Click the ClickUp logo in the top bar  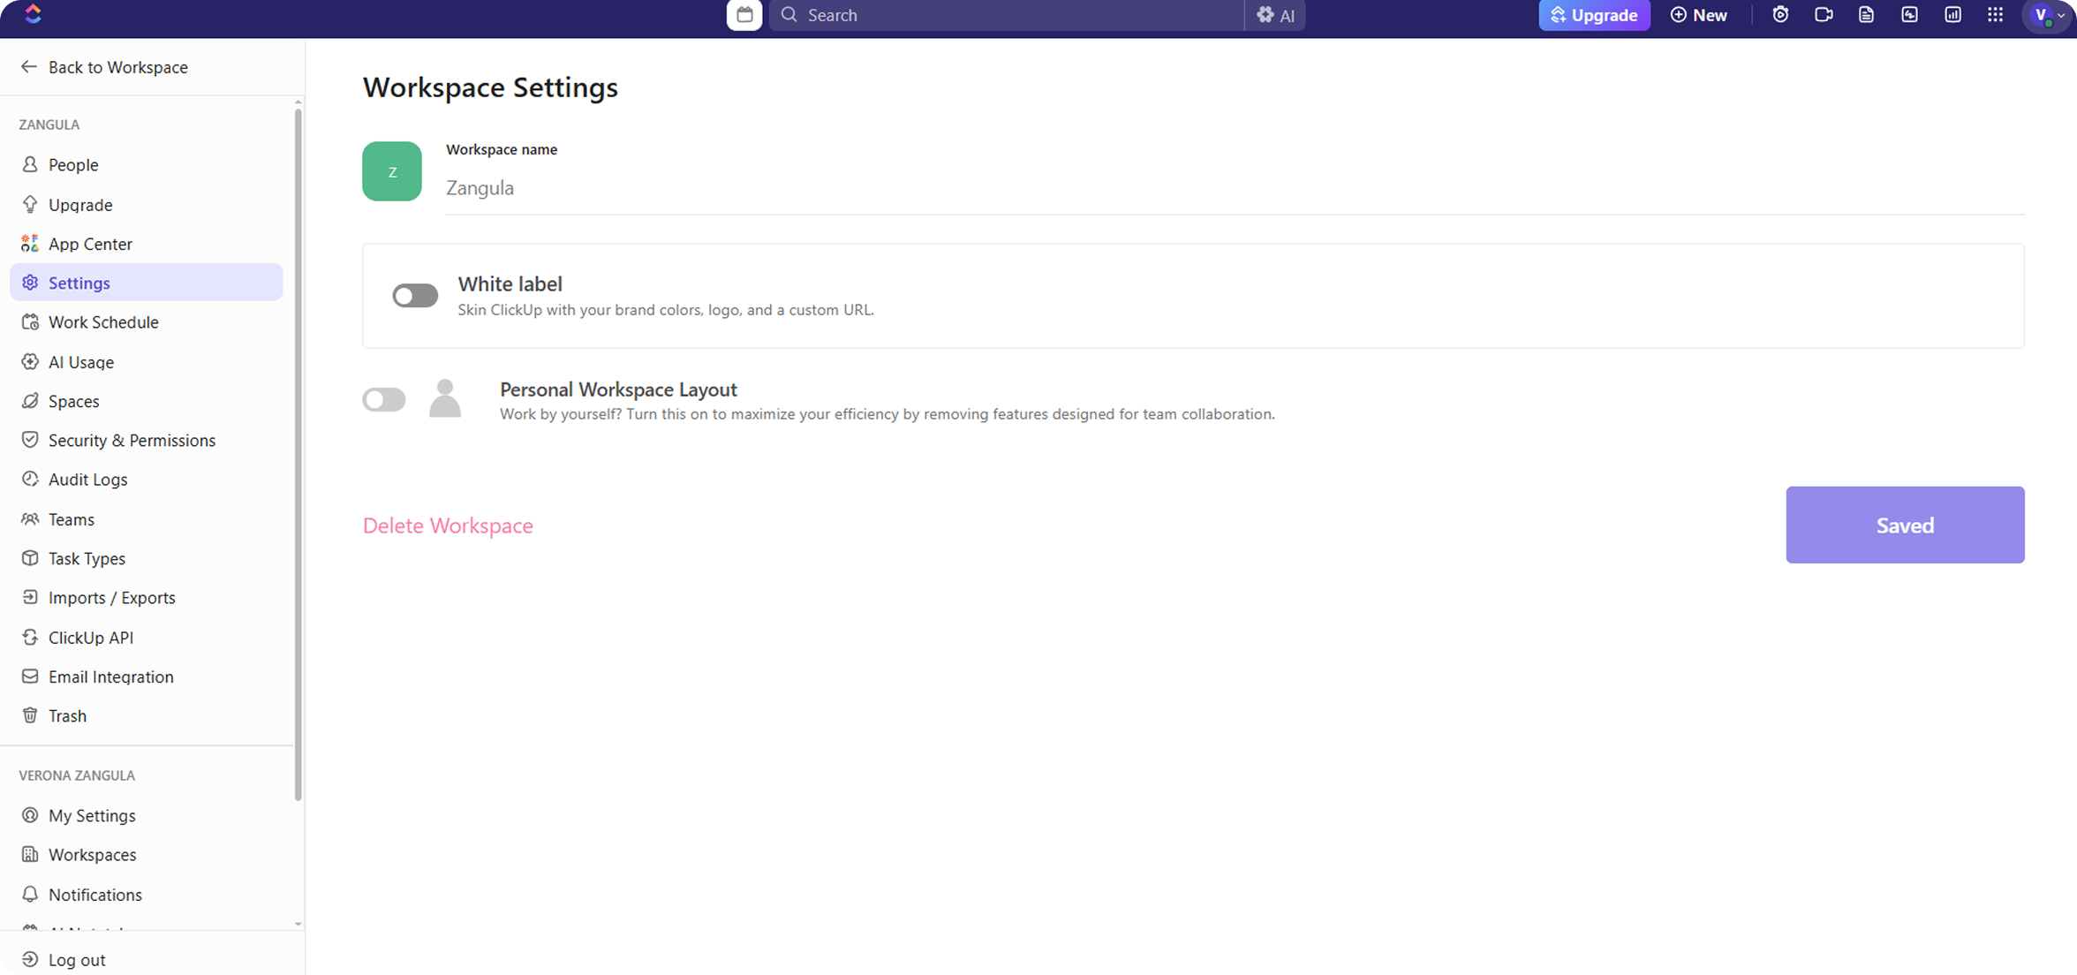tap(33, 14)
